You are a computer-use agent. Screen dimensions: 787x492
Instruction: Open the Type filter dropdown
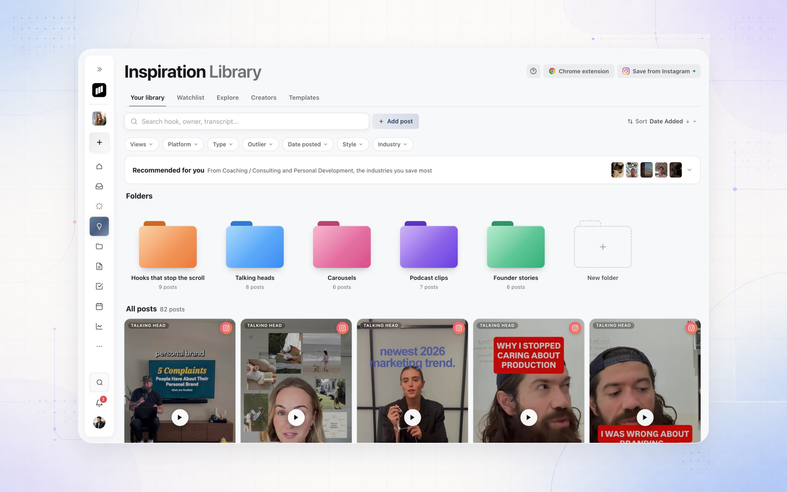point(223,144)
